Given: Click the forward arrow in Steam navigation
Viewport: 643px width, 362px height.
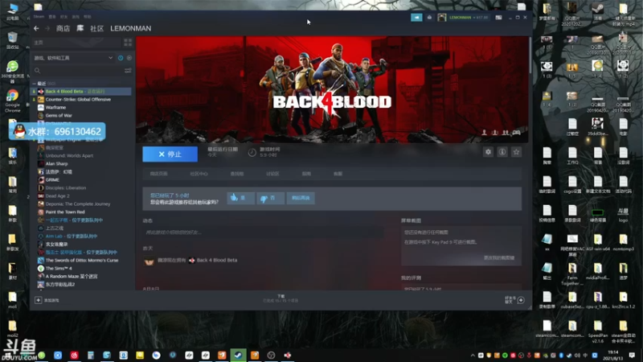Looking at the screenshot, I should [47, 28].
